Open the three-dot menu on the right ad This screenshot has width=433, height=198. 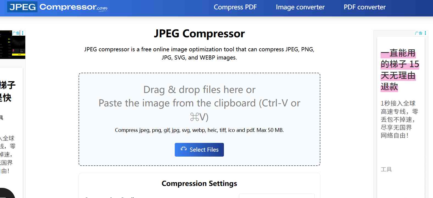click(x=425, y=33)
